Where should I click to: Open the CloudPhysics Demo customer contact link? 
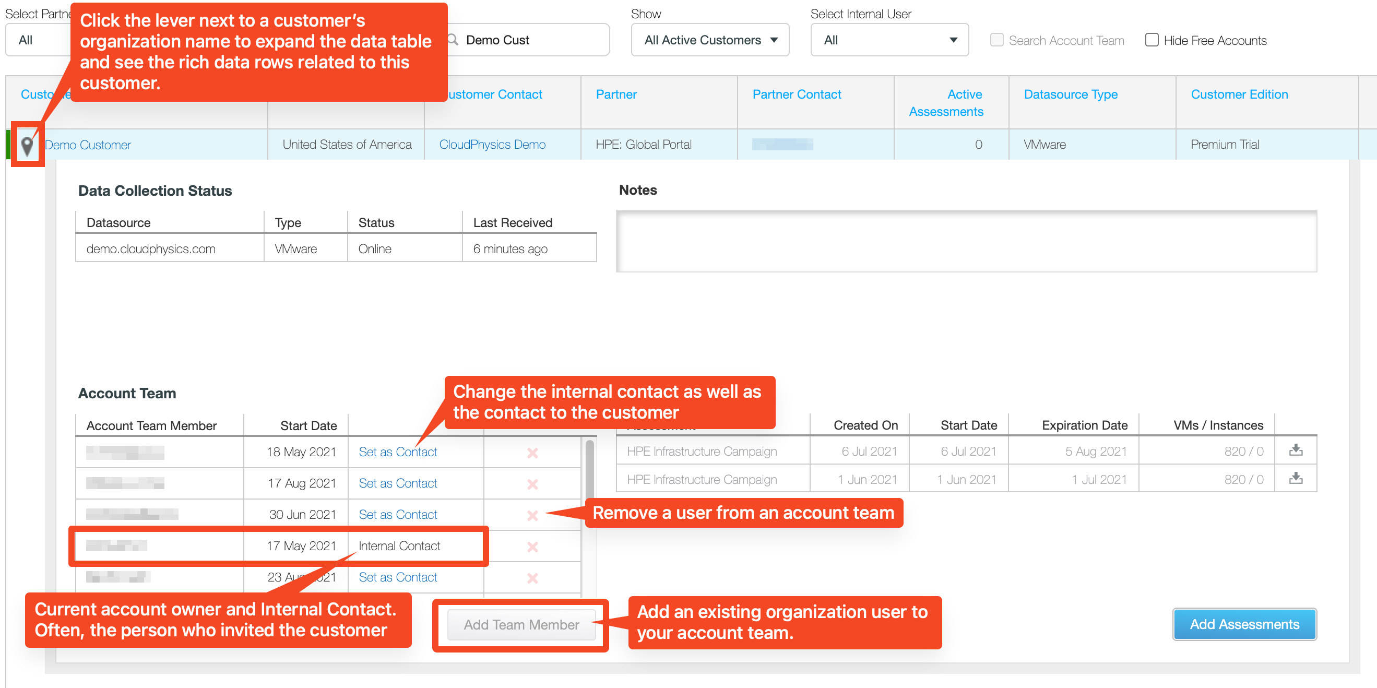492,145
